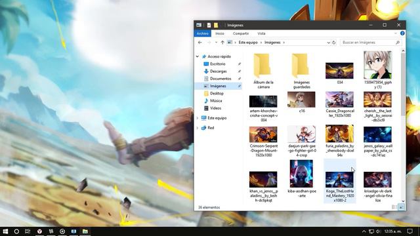420x236 pixels.
Task: Click the Back navigation arrow
Action: pos(199,43)
